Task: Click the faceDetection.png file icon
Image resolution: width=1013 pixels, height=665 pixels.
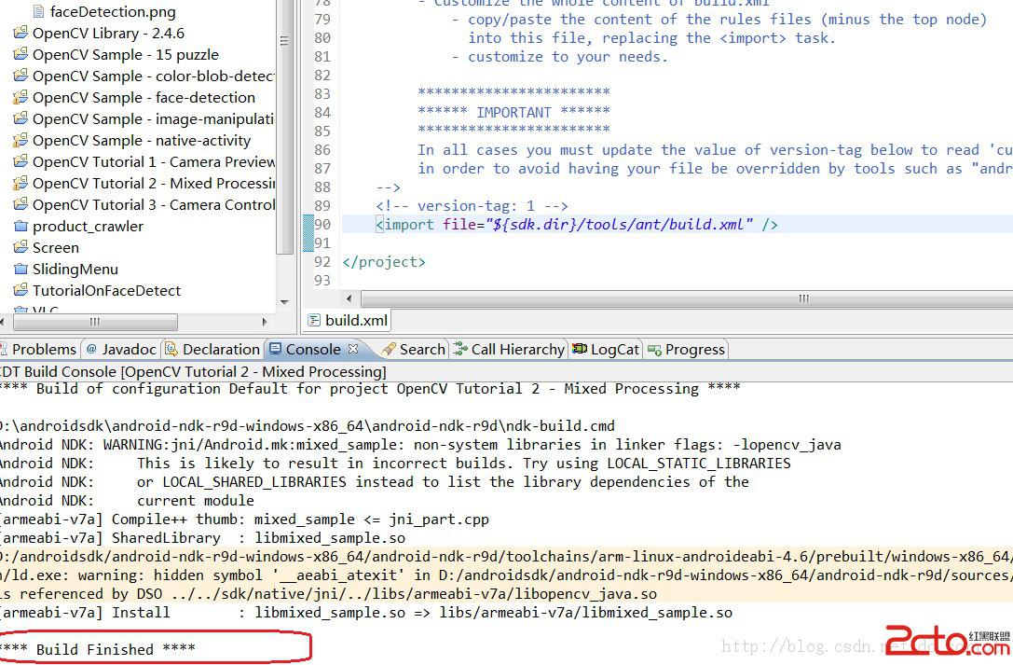Action: click(x=38, y=12)
